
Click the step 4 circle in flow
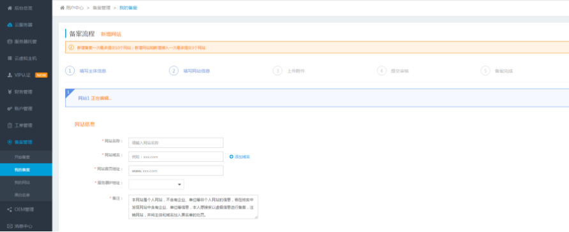[381, 71]
